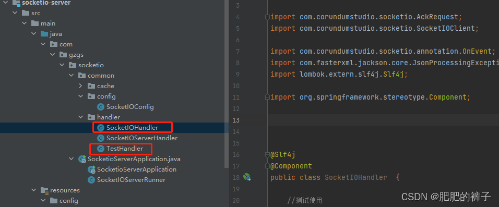Collapse SocketioServerApplication.java node chevron
Screen dimensions: 499x207
point(72,159)
